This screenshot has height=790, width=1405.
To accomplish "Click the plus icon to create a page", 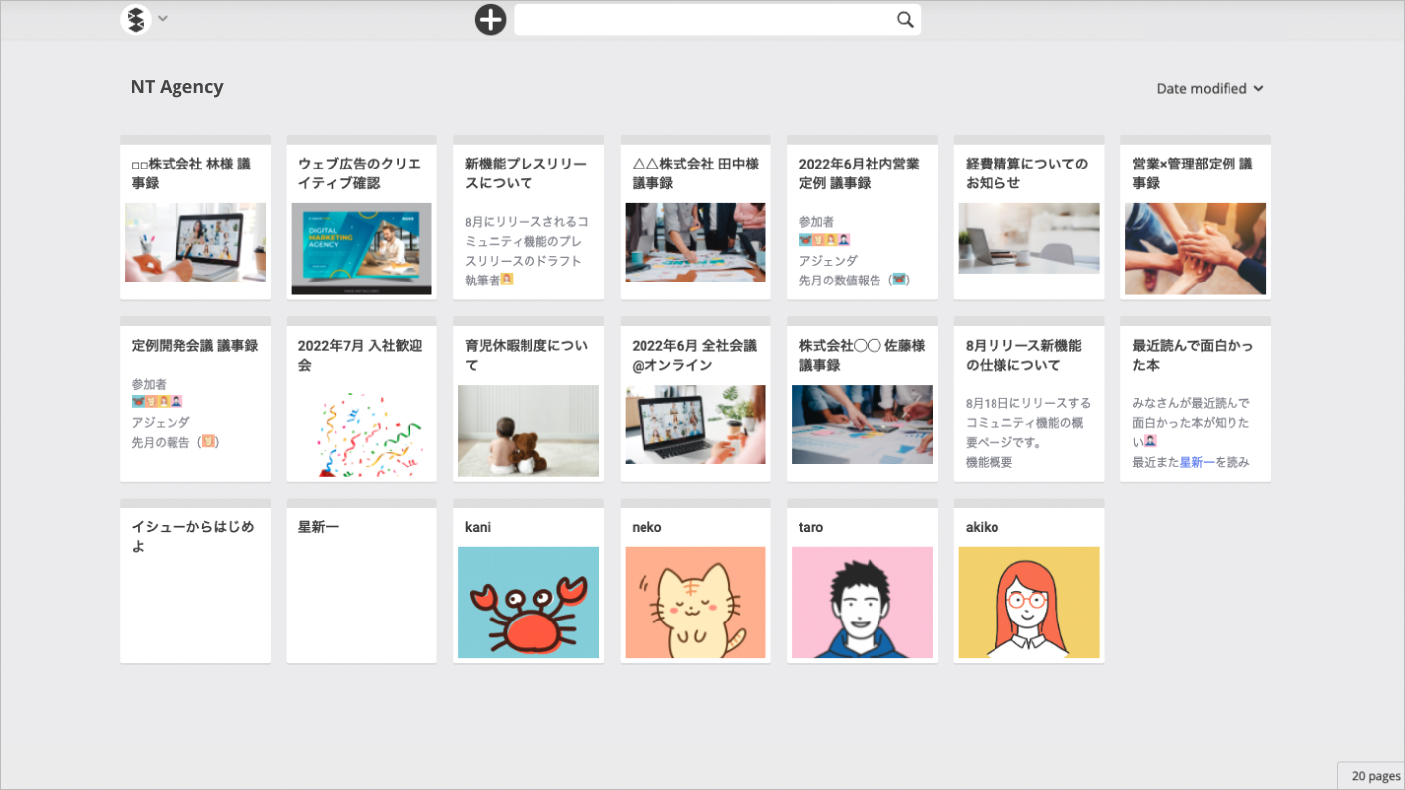I will coord(490,19).
